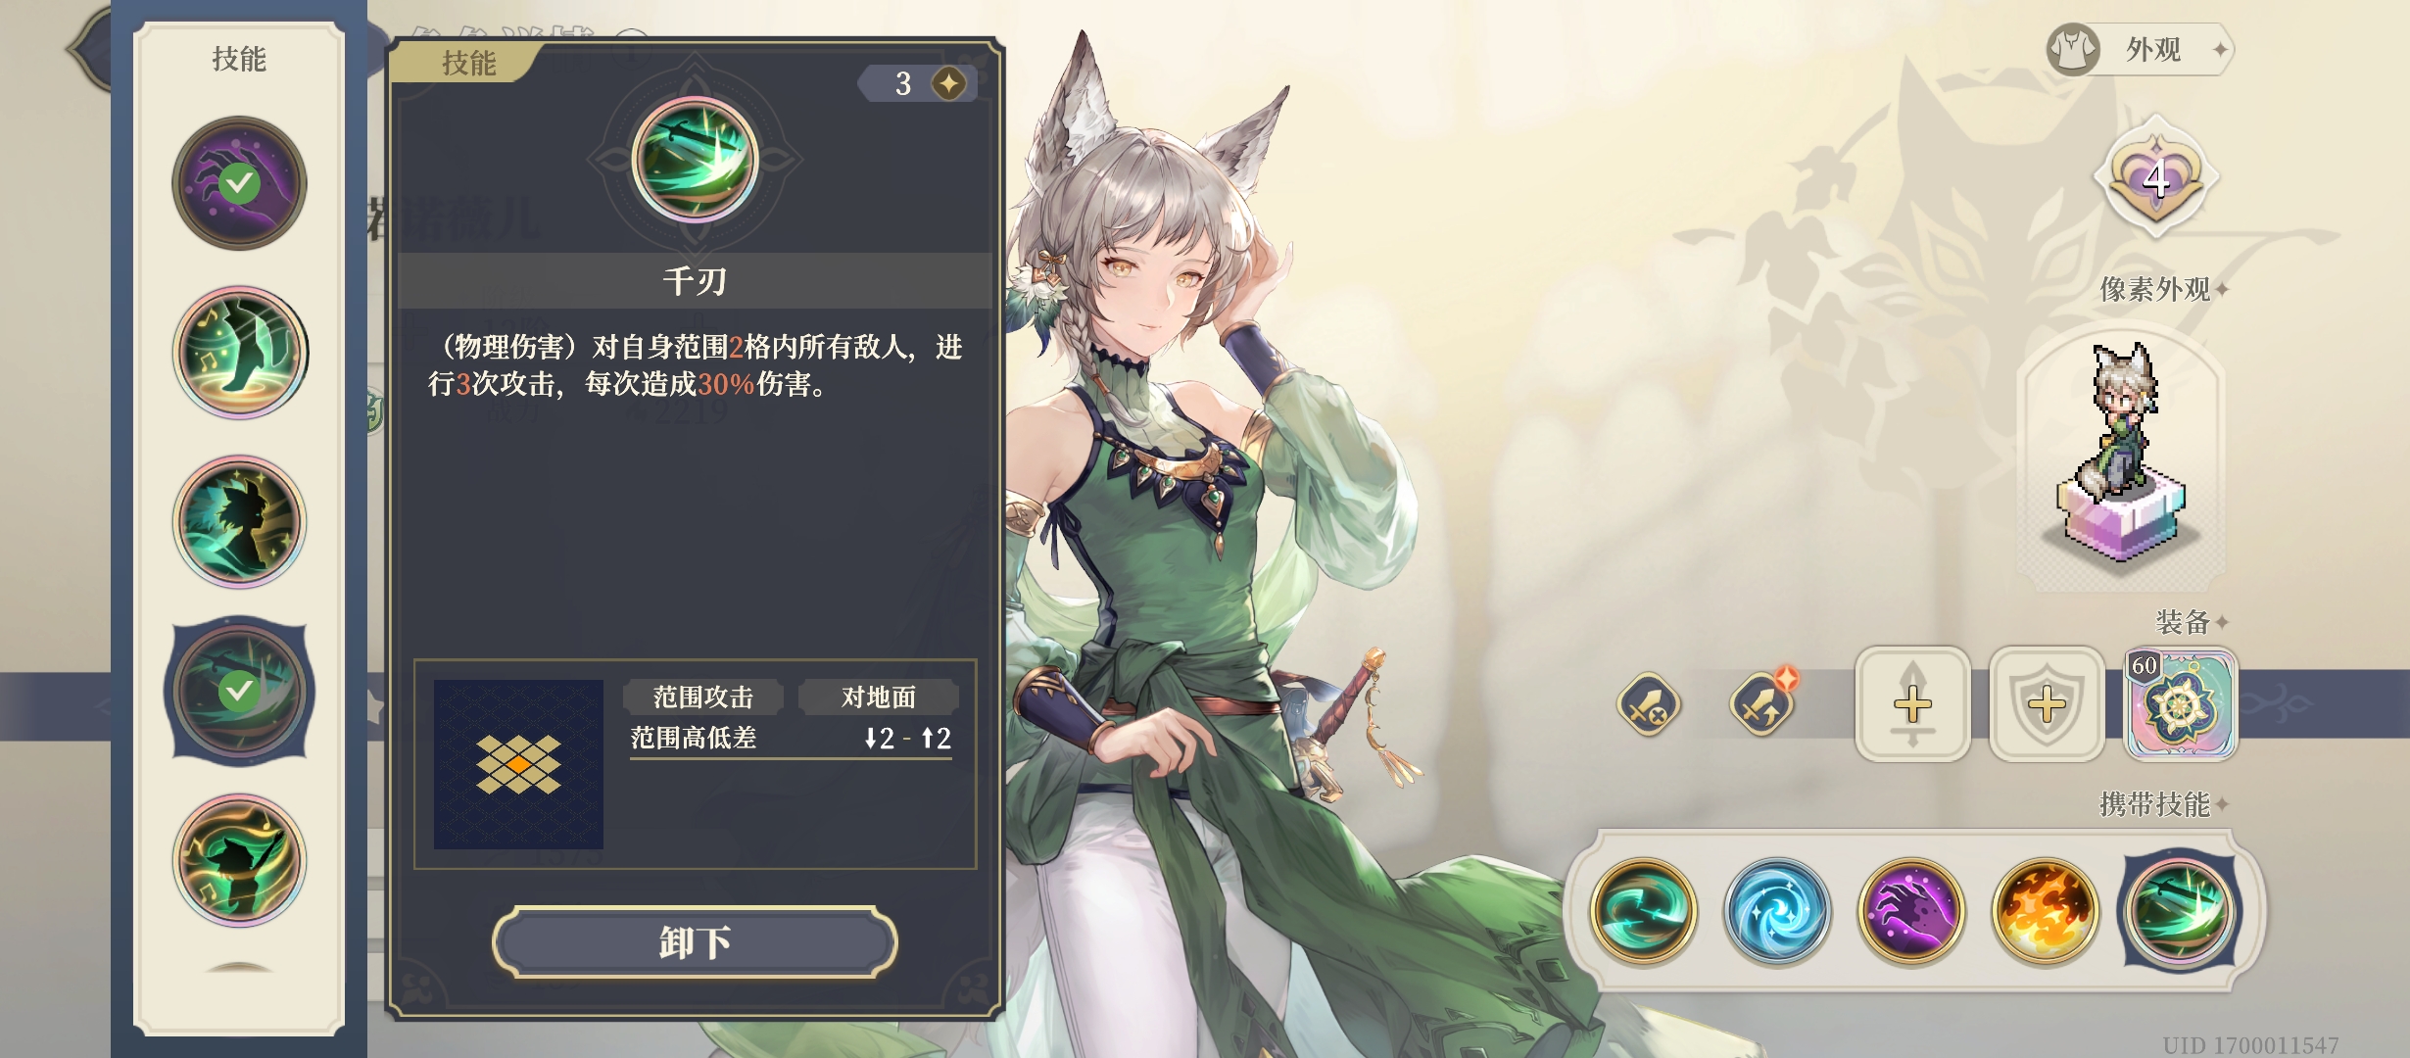Expand the 装备 equipment section
Image resolution: width=2410 pixels, height=1058 pixels.
coord(2192,622)
